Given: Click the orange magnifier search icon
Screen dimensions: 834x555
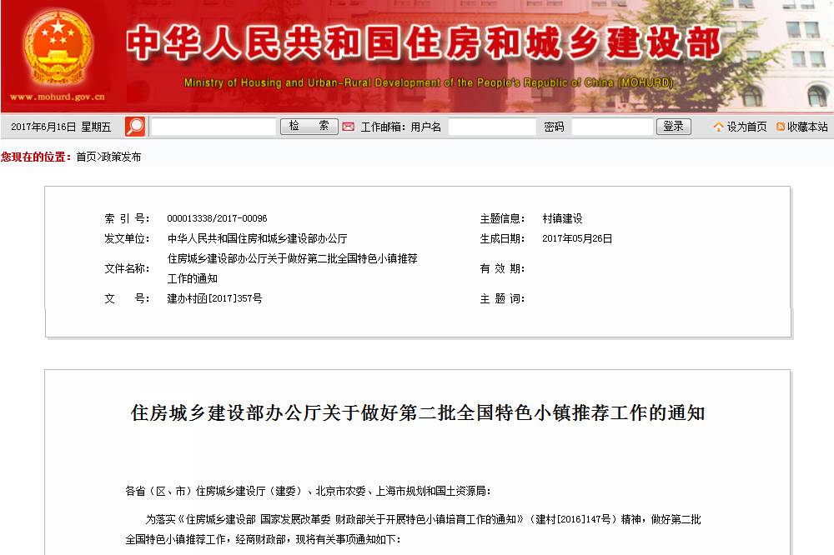Looking at the screenshot, I should [x=135, y=127].
